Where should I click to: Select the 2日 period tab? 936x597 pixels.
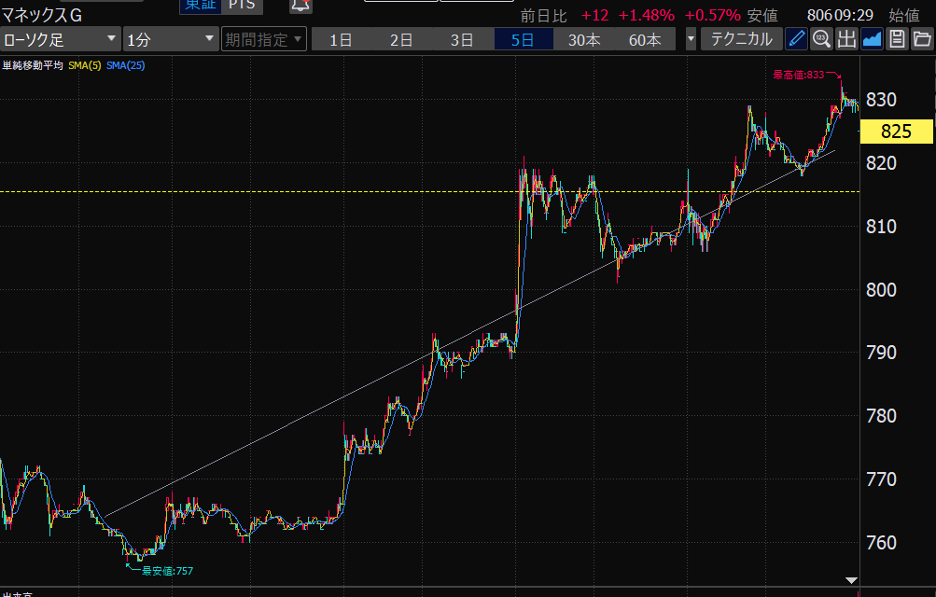click(401, 40)
